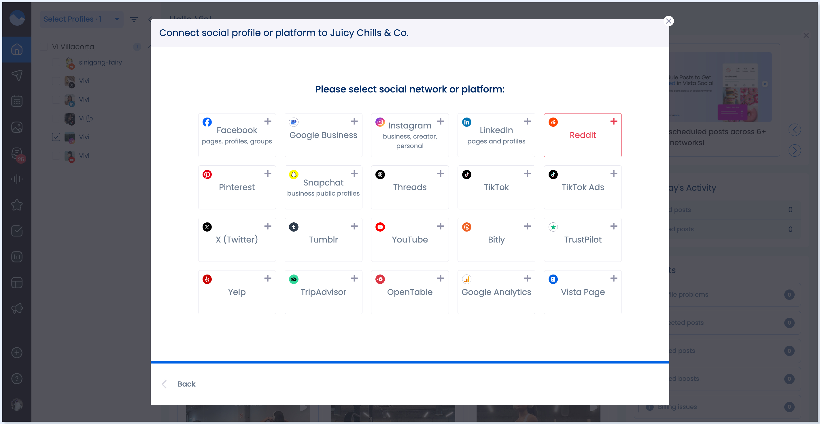
Task: Click the Vista Social logo
Action: 17,18
